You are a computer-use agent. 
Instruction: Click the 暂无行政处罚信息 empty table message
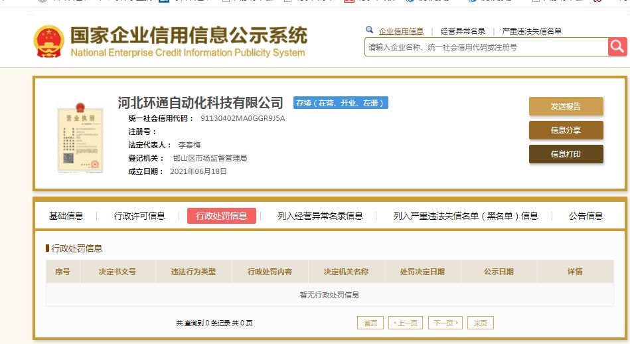click(329, 295)
